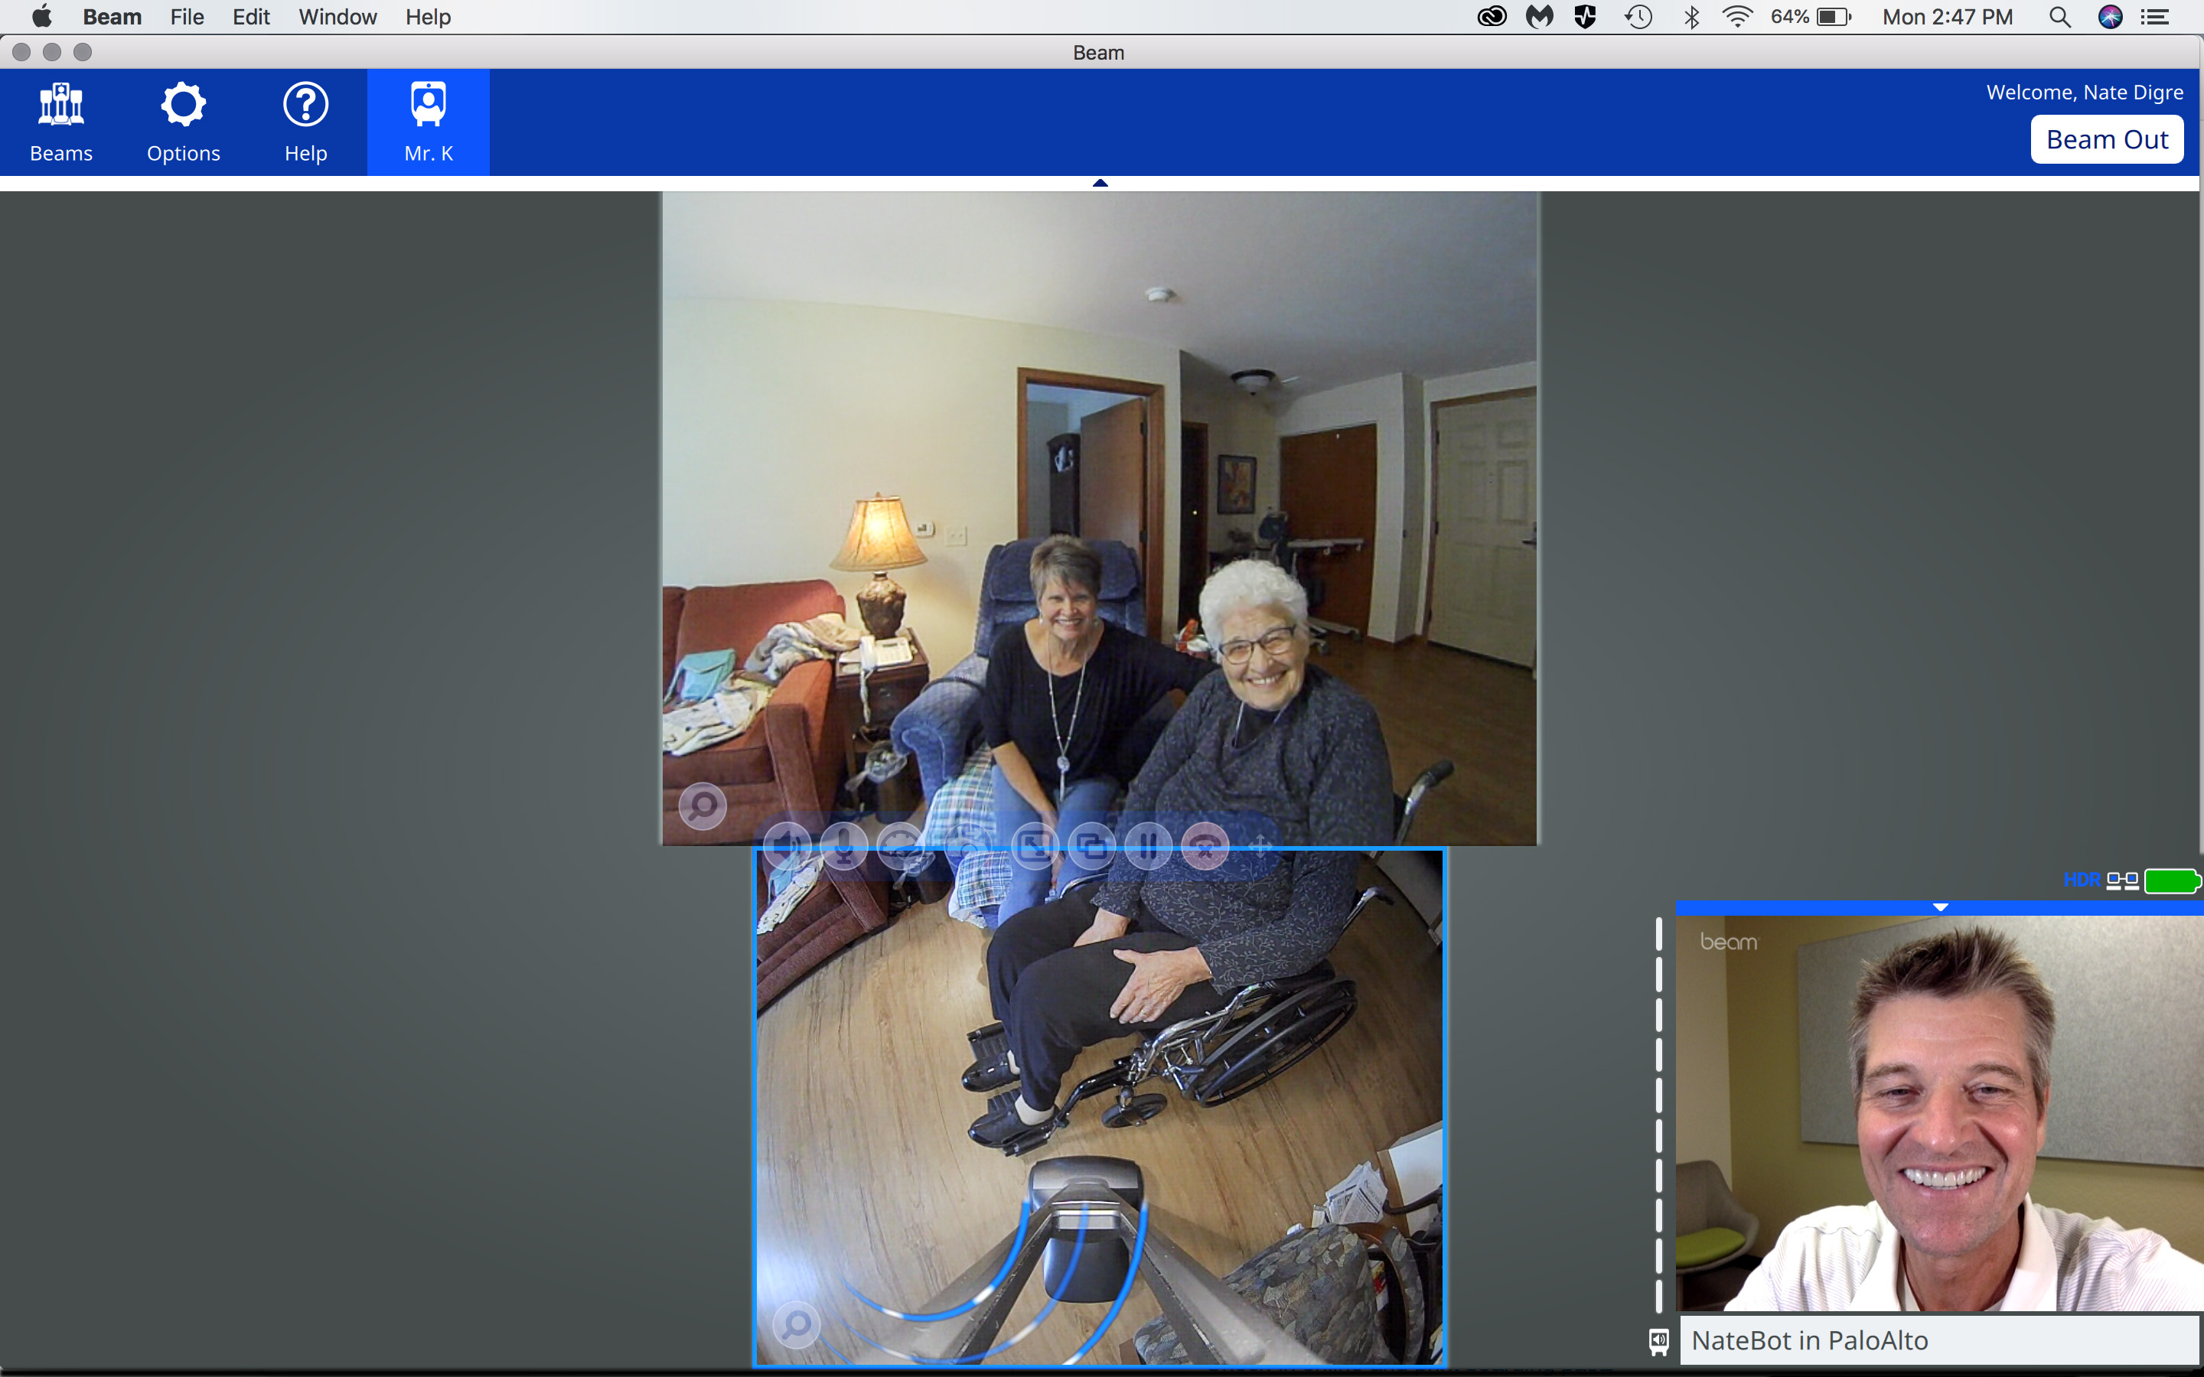This screenshot has height=1377, width=2204.
Task: Click the screen share overlapping-windows icon
Action: [x=1092, y=846]
